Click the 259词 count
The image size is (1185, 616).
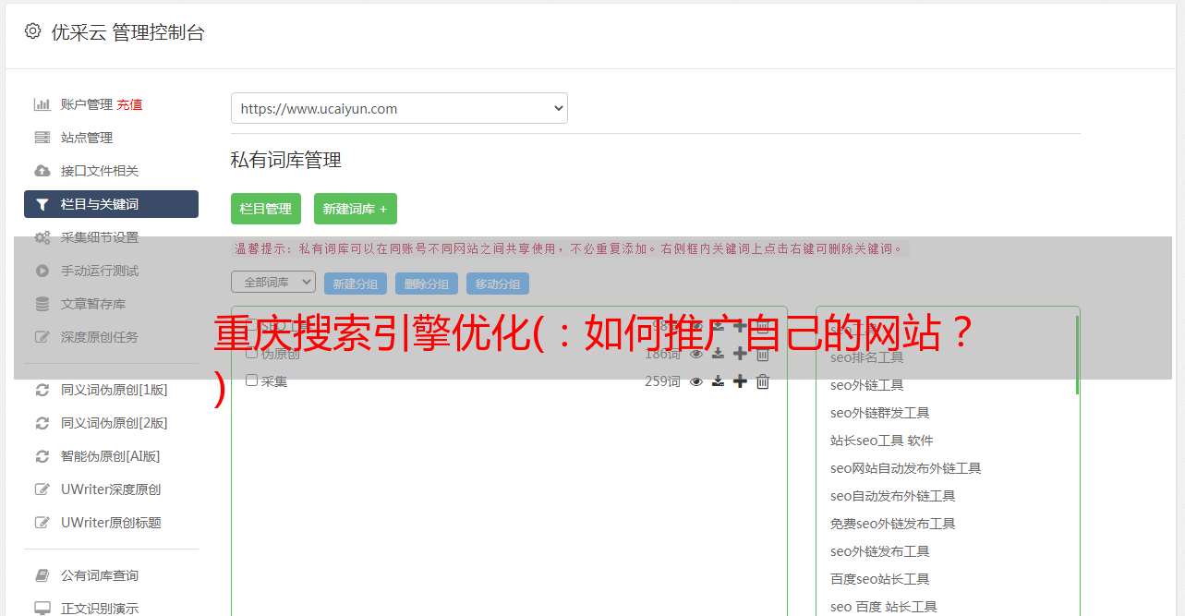pyautogui.click(x=662, y=381)
